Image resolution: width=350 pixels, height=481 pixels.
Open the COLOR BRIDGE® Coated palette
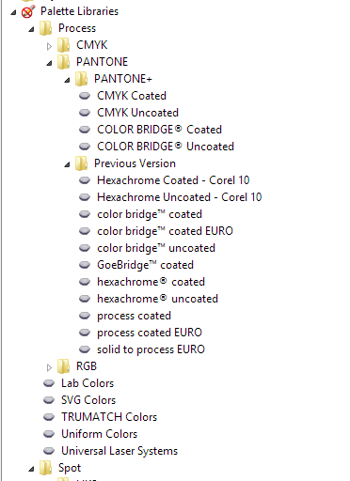159,130
